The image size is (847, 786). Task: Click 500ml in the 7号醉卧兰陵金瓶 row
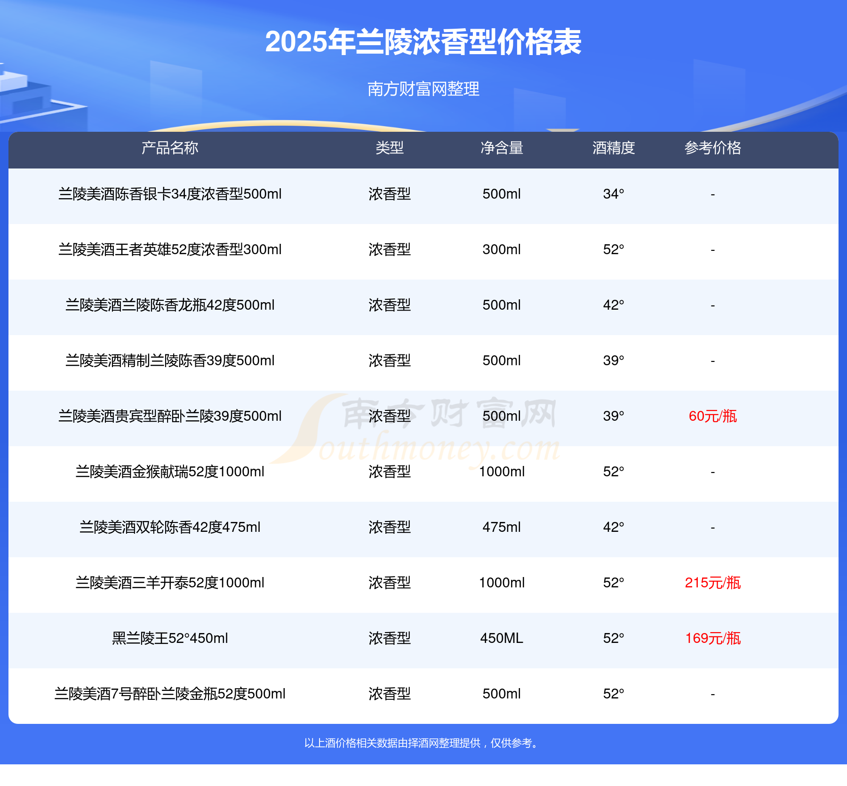[x=502, y=694]
